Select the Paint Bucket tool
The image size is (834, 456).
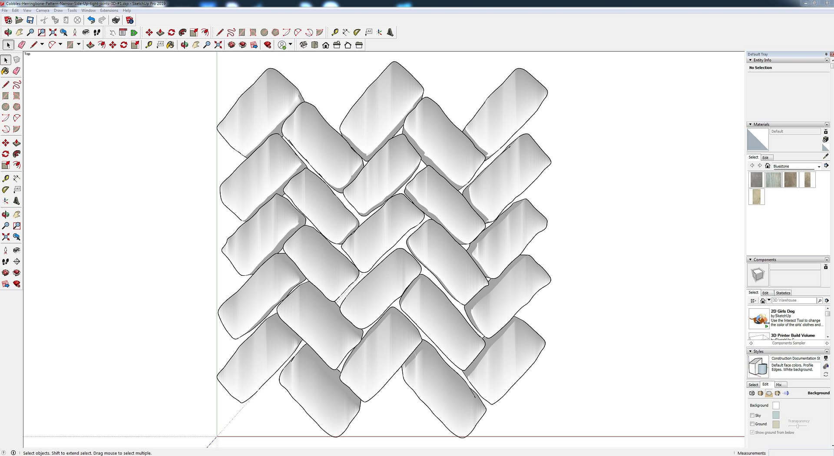point(5,71)
